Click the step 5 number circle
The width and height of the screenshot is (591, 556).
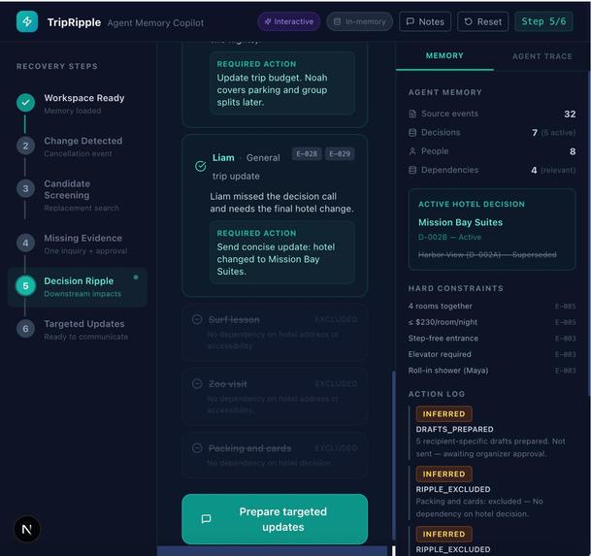tap(25, 285)
